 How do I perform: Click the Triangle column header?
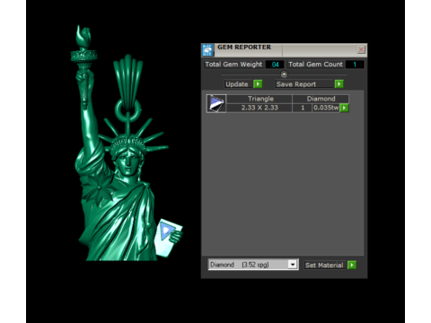tap(259, 99)
